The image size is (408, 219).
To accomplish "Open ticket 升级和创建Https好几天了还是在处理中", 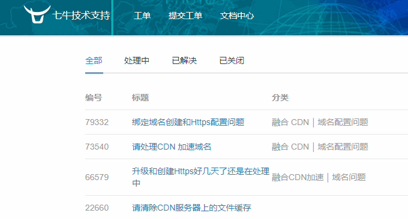I will point(200,177).
